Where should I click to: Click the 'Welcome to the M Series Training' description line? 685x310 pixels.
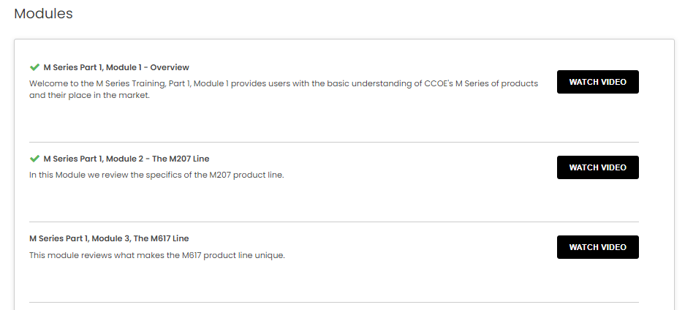283,83
